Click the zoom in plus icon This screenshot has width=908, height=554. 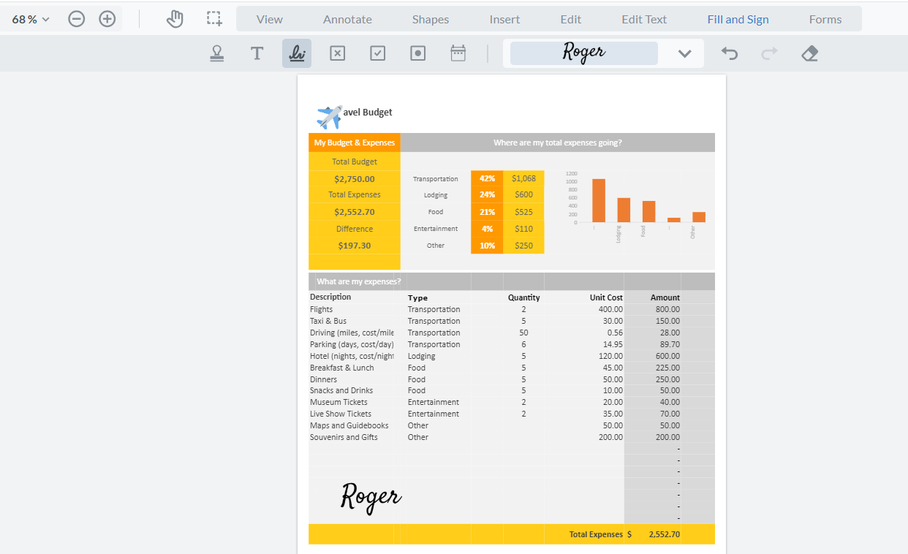pyautogui.click(x=107, y=19)
